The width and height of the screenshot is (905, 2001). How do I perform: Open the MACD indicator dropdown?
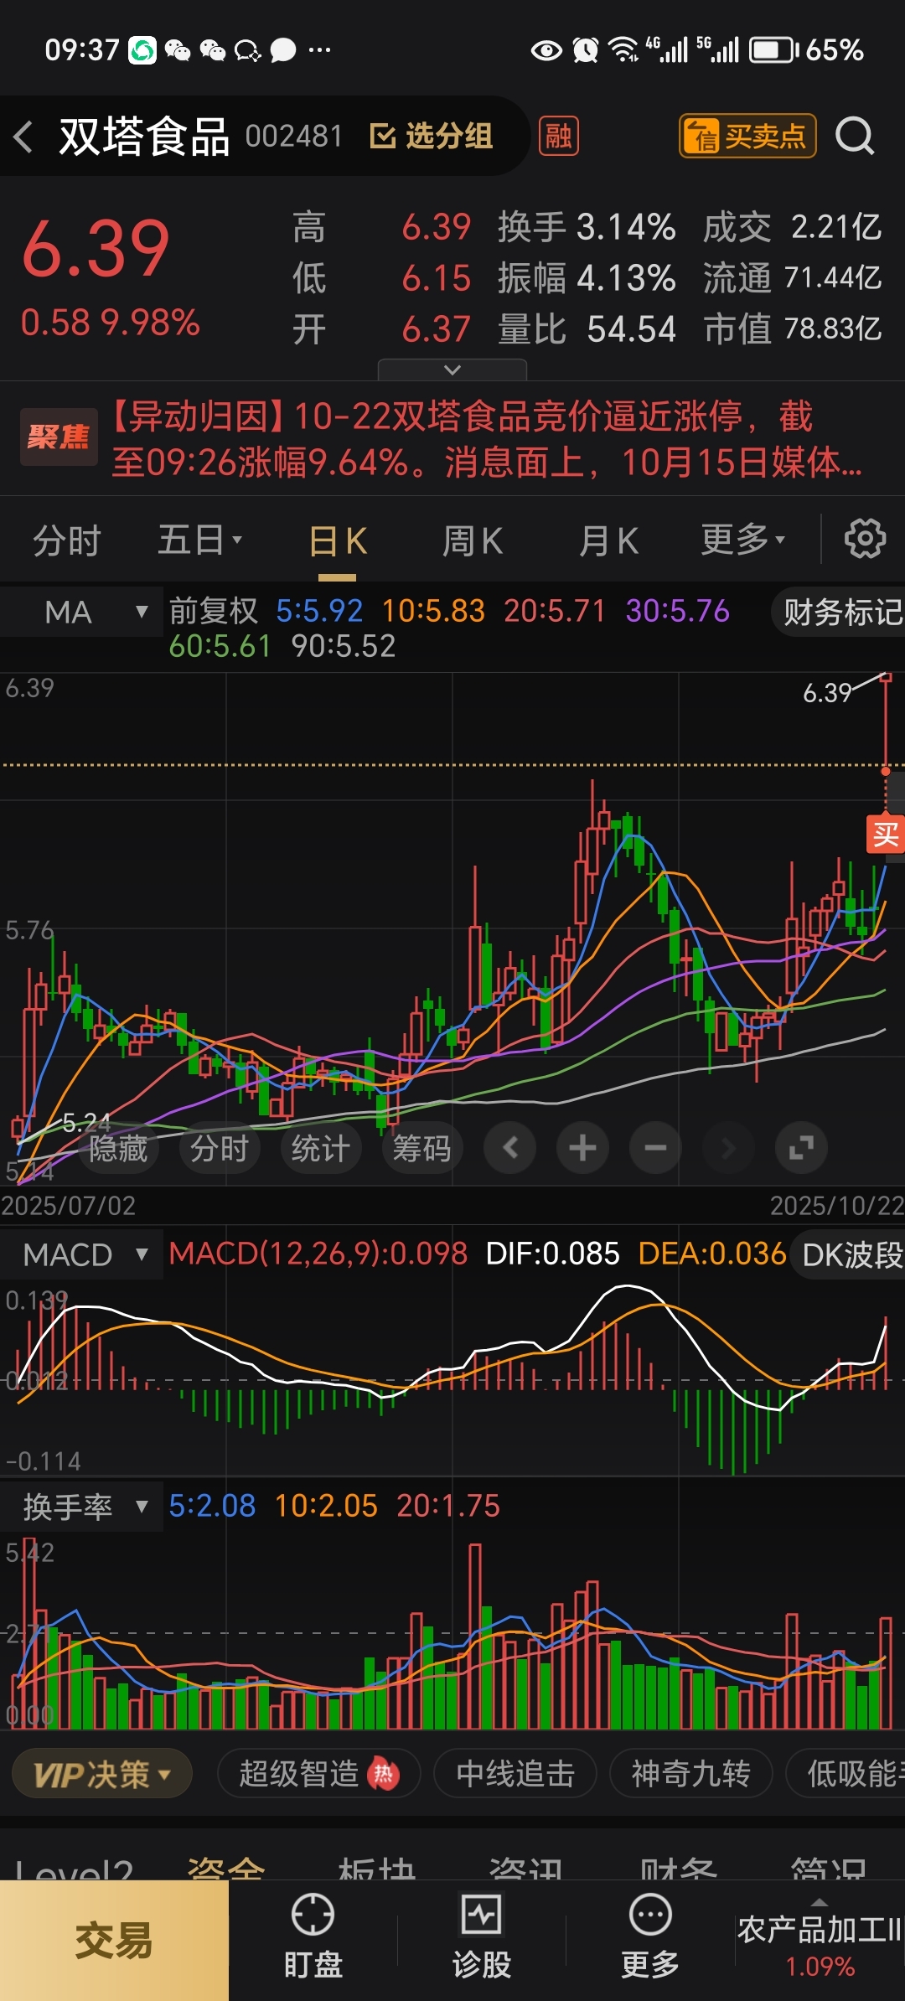(82, 1255)
